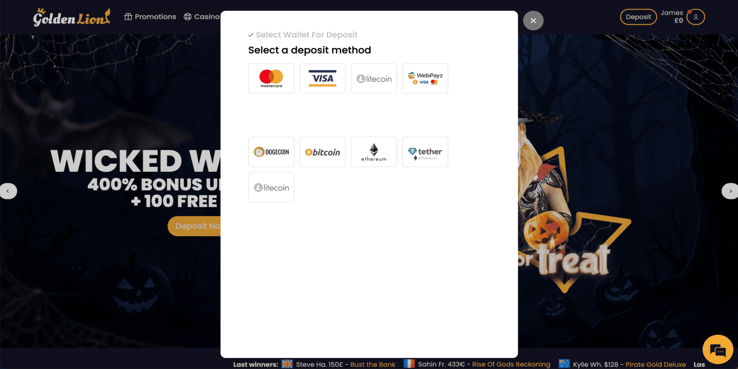
Task: Open the live chat widget
Action: pos(718,350)
